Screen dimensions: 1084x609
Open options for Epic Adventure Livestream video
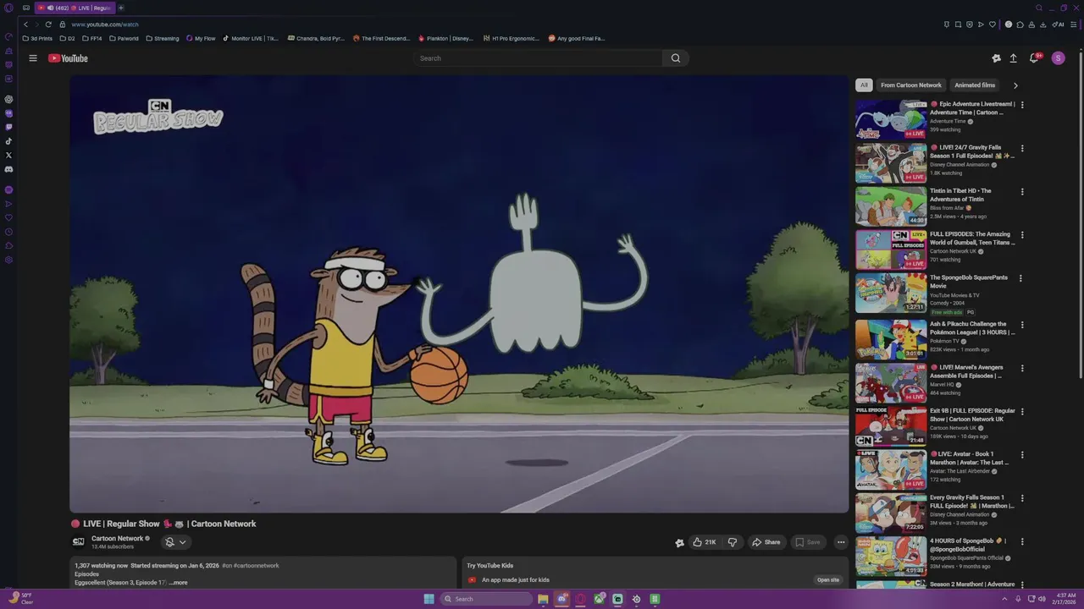tap(1022, 105)
